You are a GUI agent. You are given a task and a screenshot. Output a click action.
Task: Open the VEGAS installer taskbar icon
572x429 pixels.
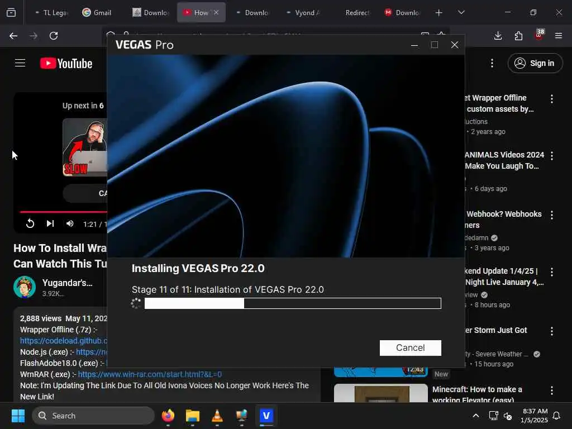pyautogui.click(x=266, y=416)
